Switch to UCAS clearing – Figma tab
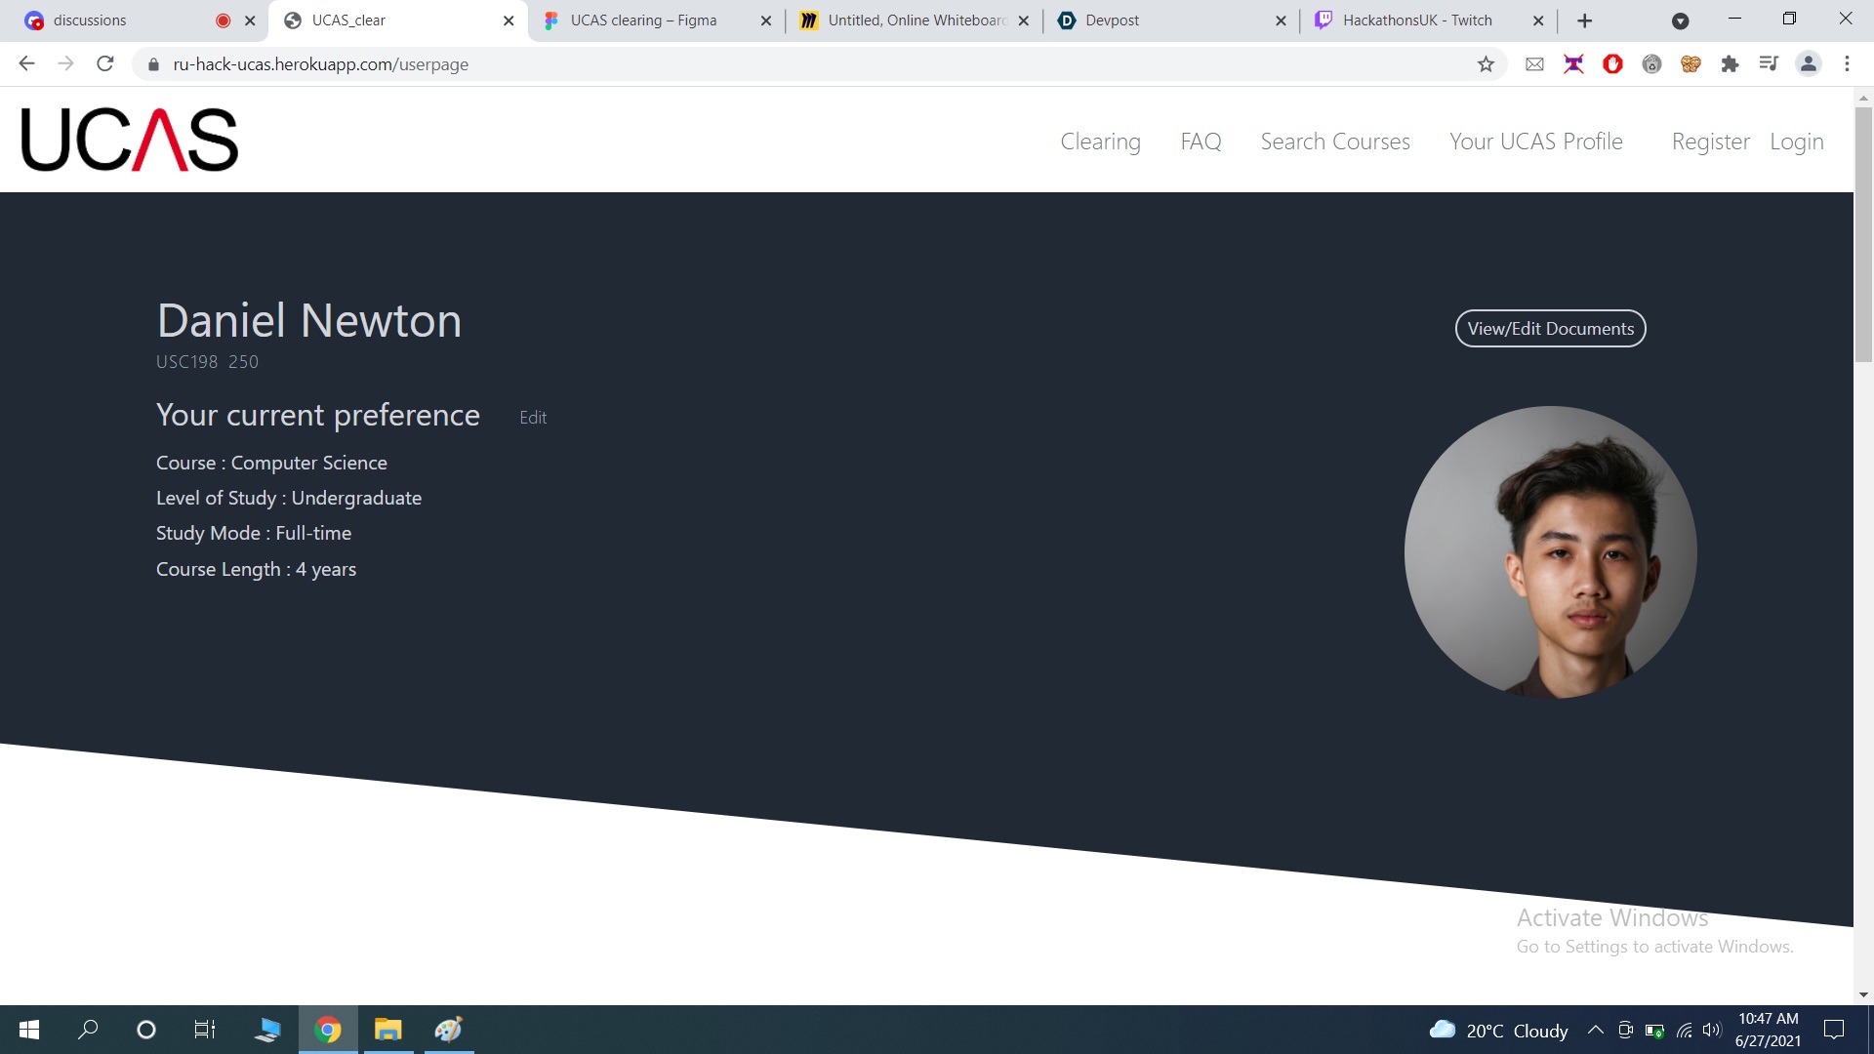The height and width of the screenshot is (1054, 1874). pyautogui.click(x=643, y=20)
